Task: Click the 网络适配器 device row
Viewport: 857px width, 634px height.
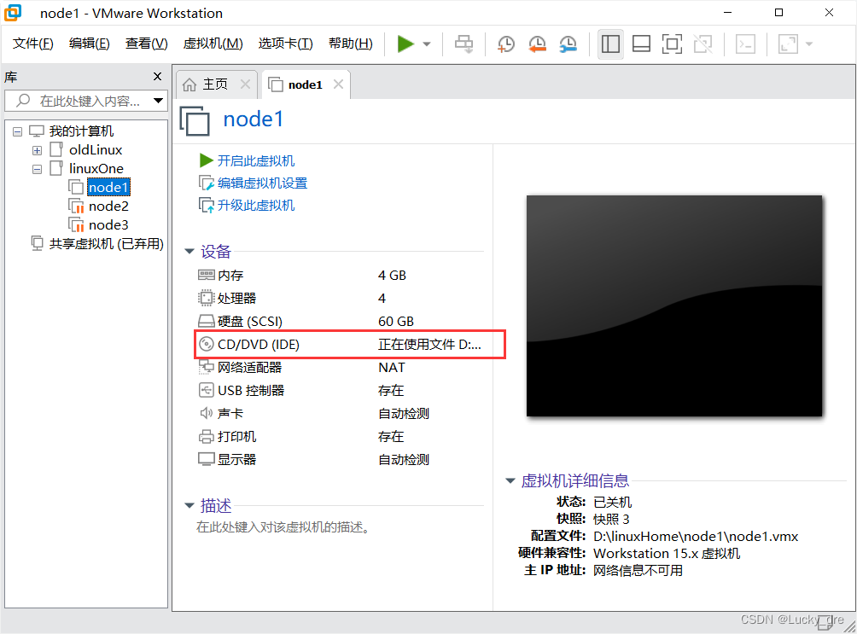Action: click(340, 367)
